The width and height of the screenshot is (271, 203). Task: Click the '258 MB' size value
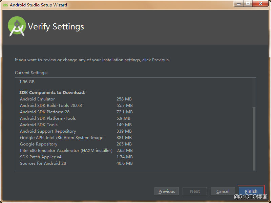click(x=124, y=99)
